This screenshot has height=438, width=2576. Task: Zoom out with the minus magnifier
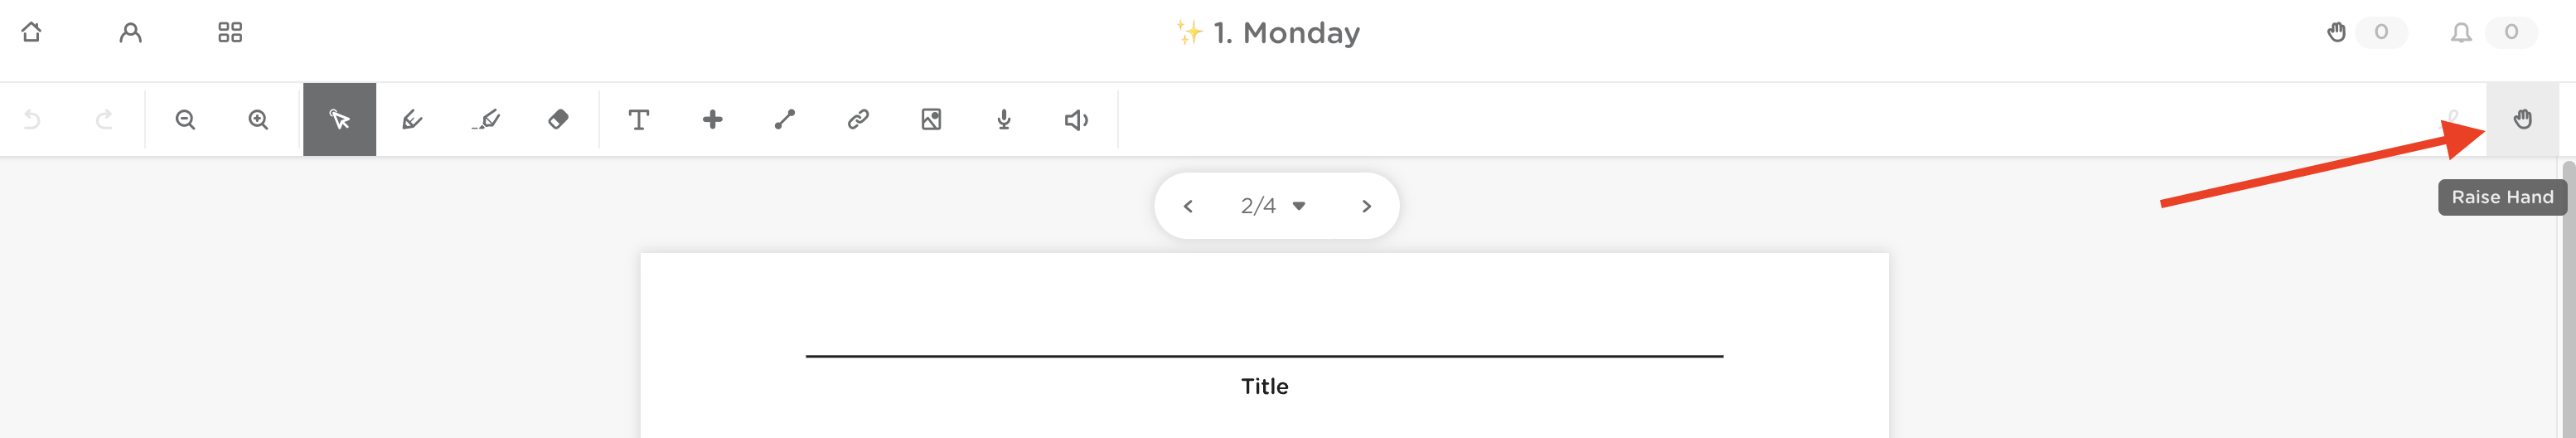click(185, 120)
